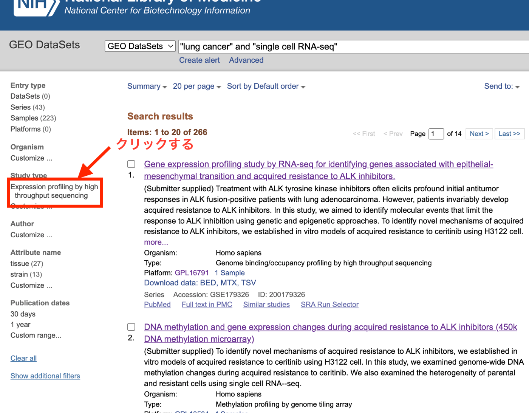
Task: Click the Items: 1 to 20 of 266 text
Action: [x=167, y=132]
